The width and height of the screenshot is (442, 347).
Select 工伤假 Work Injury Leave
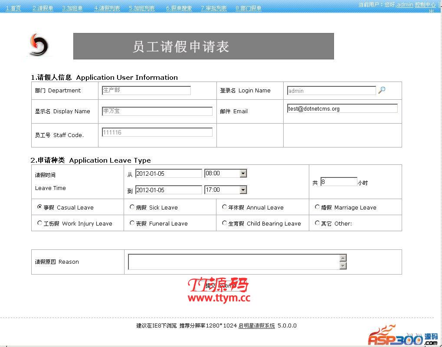click(x=39, y=223)
